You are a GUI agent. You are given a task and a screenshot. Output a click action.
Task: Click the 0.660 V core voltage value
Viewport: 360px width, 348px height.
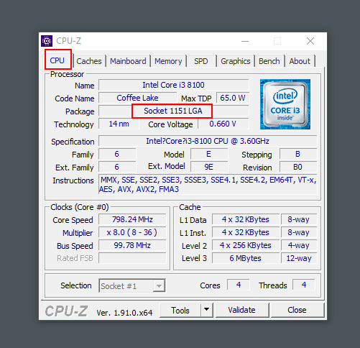pos(223,124)
